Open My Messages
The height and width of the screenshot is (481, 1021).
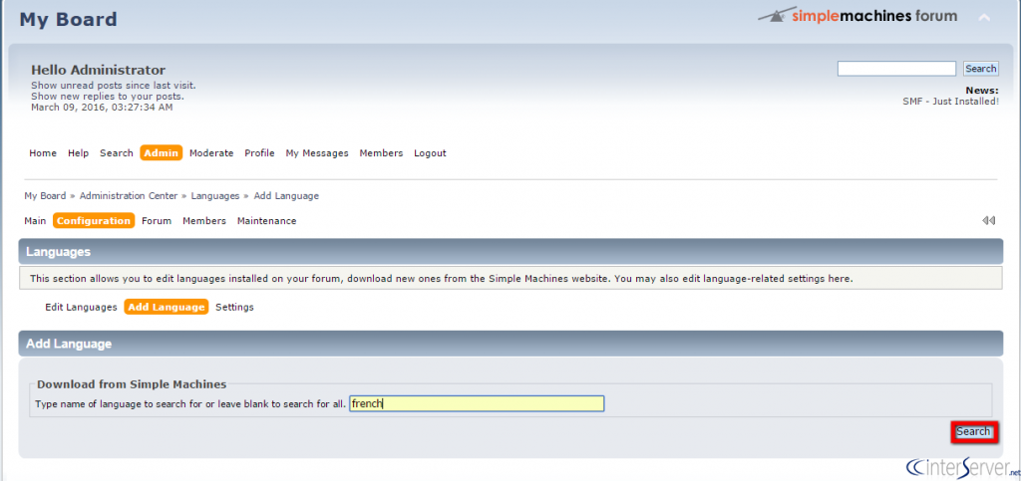tap(317, 153)
